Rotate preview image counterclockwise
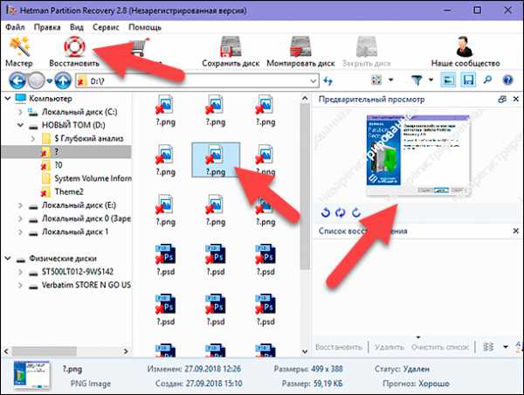 pos(326,212)
